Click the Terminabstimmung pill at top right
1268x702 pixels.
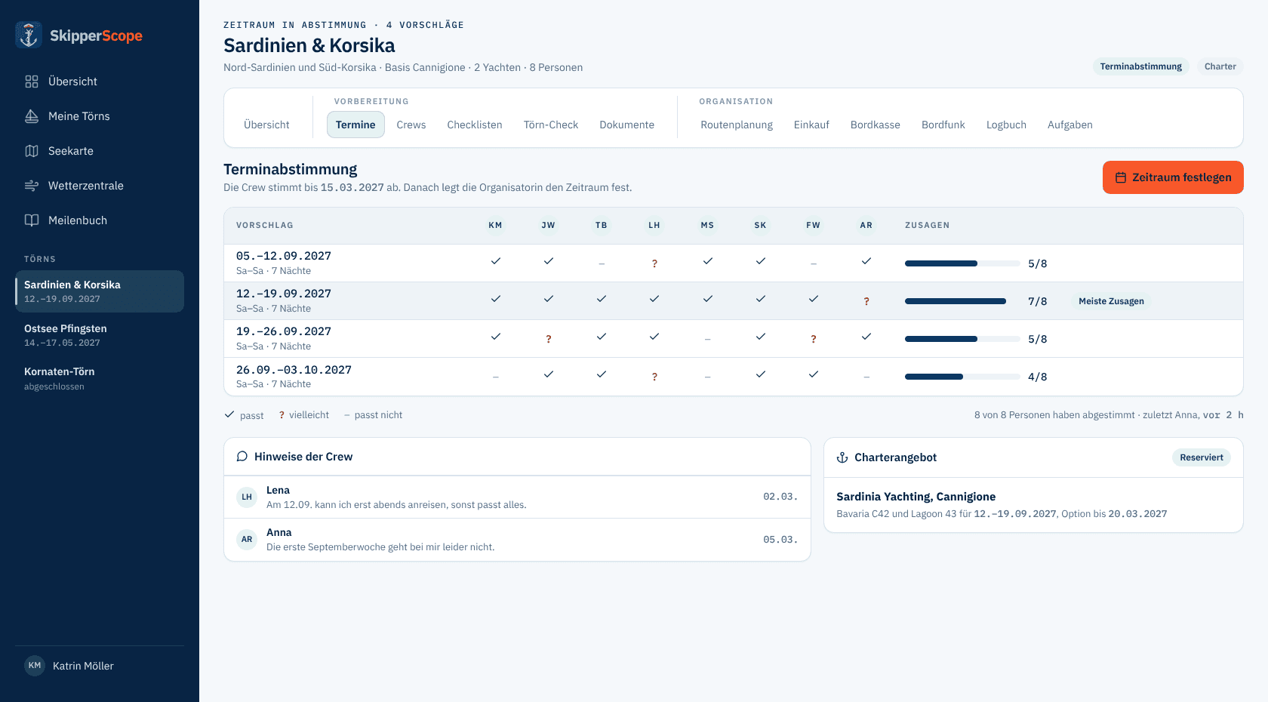pos(1141,66)
